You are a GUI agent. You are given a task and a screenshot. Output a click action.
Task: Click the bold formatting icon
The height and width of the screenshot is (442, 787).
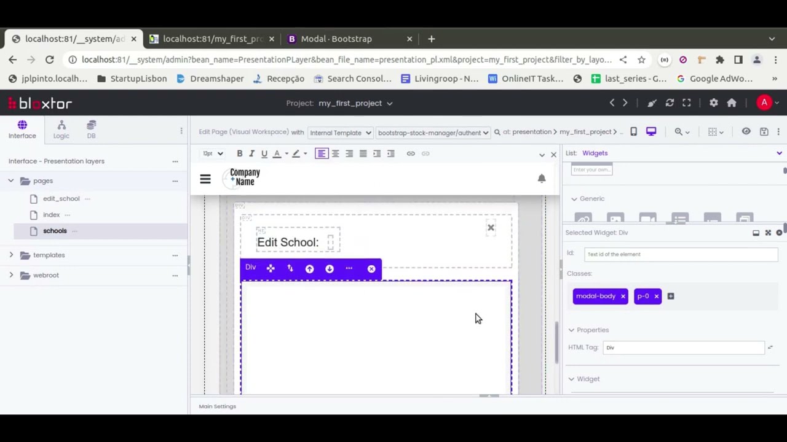pos(240,153)
